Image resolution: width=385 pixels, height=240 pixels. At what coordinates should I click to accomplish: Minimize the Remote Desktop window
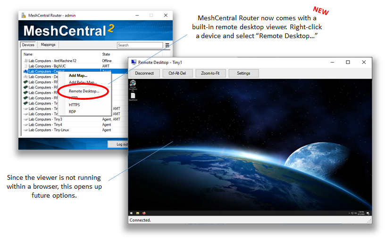[332, 62]
